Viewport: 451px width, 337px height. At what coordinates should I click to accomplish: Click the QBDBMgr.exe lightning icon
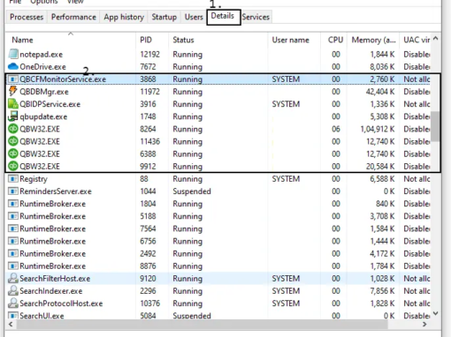pos(12,92)
